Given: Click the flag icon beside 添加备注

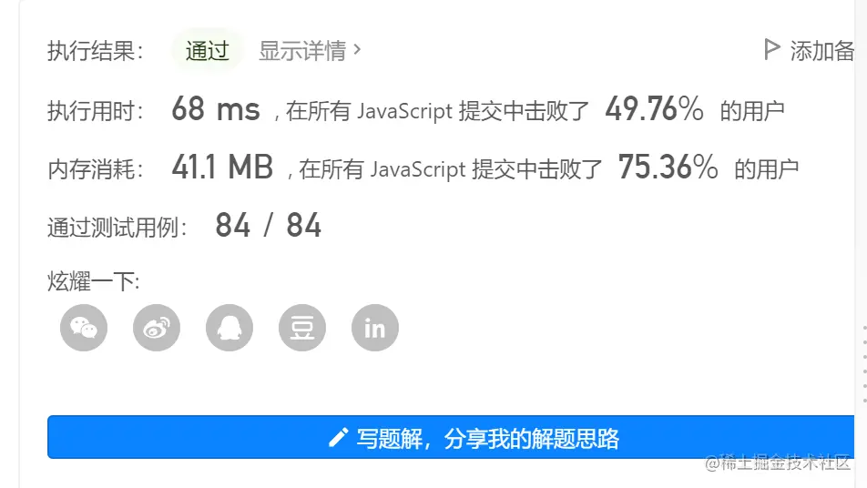Looking at the screenshot, I should [772, 49].
